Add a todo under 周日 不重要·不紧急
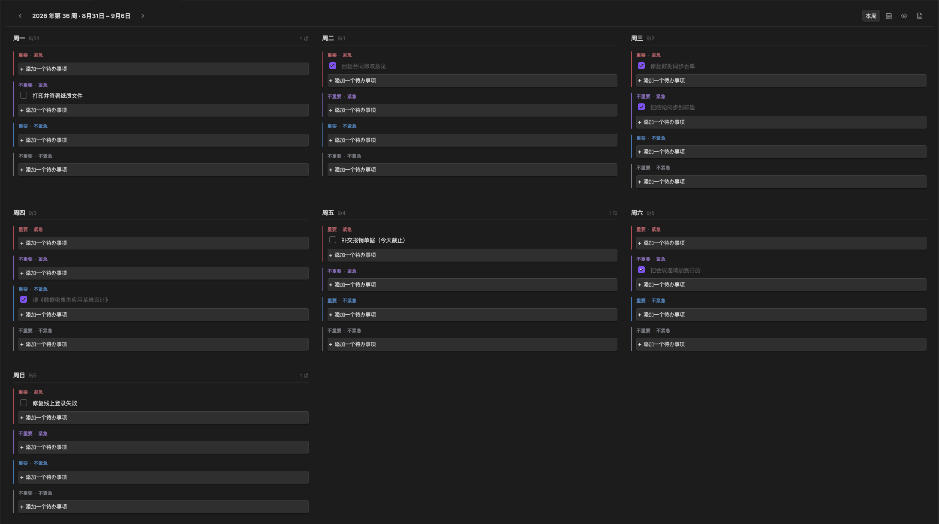The width and height of the screenshot is (939, 524). [x=163, y=507]
